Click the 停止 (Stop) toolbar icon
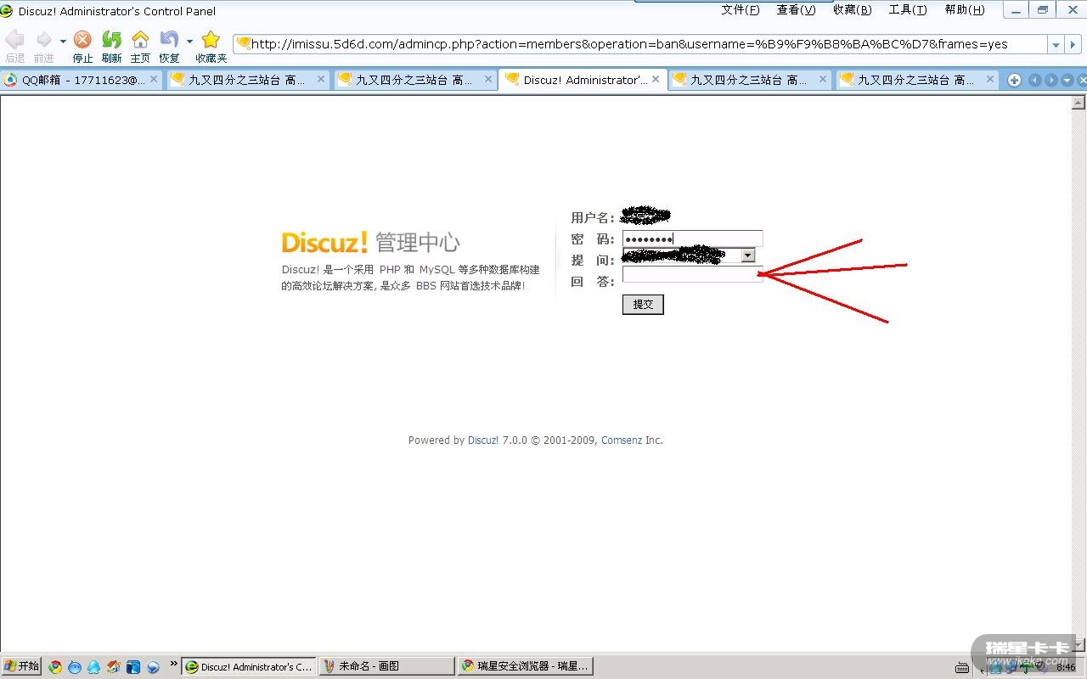The height and width of the screenshot is (679, 1087). 82,40
